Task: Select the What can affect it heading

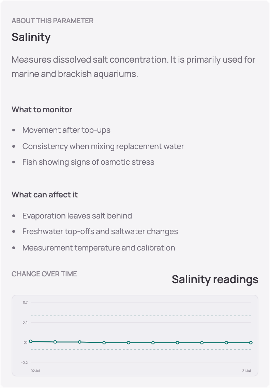Action: [45, 195]
